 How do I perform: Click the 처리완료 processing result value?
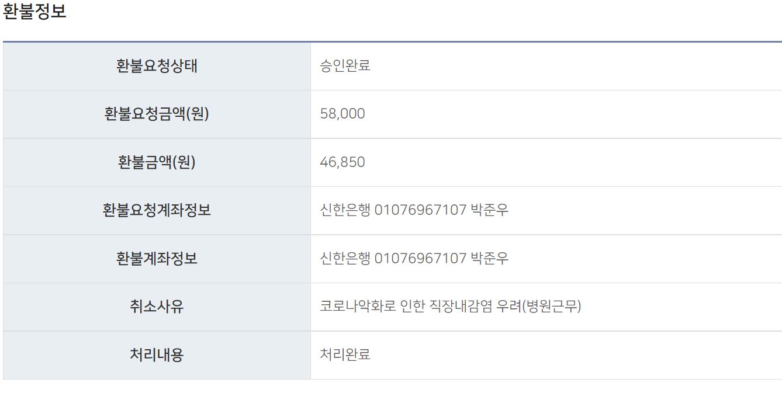tap(345, 354)
